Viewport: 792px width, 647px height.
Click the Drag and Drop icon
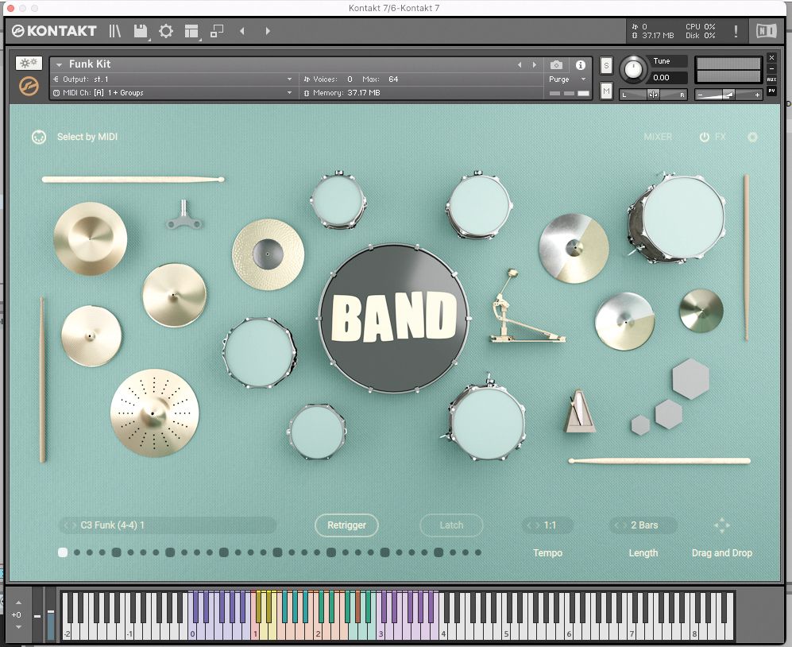[x=721, y=525]
